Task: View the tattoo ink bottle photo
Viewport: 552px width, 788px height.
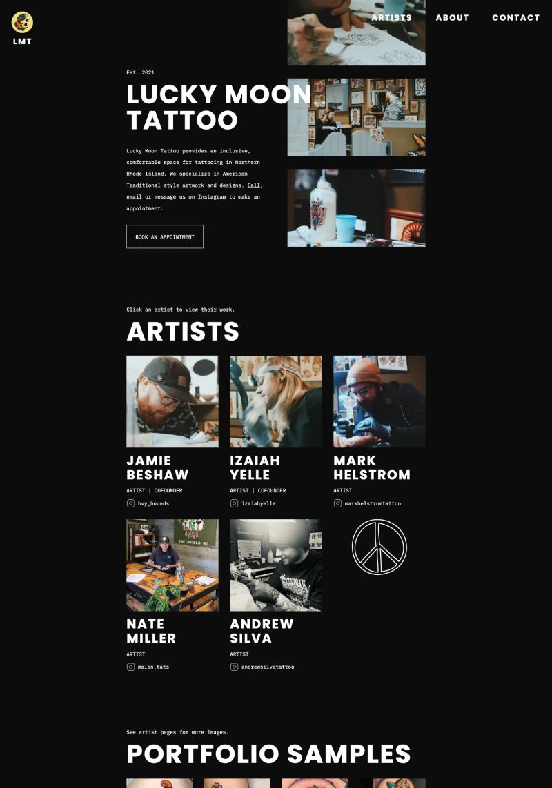Action: coord(356,208)
